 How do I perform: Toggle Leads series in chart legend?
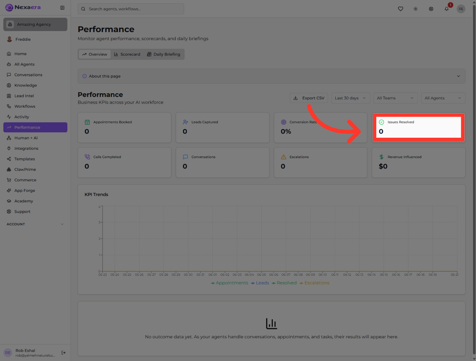click(260, 283)
